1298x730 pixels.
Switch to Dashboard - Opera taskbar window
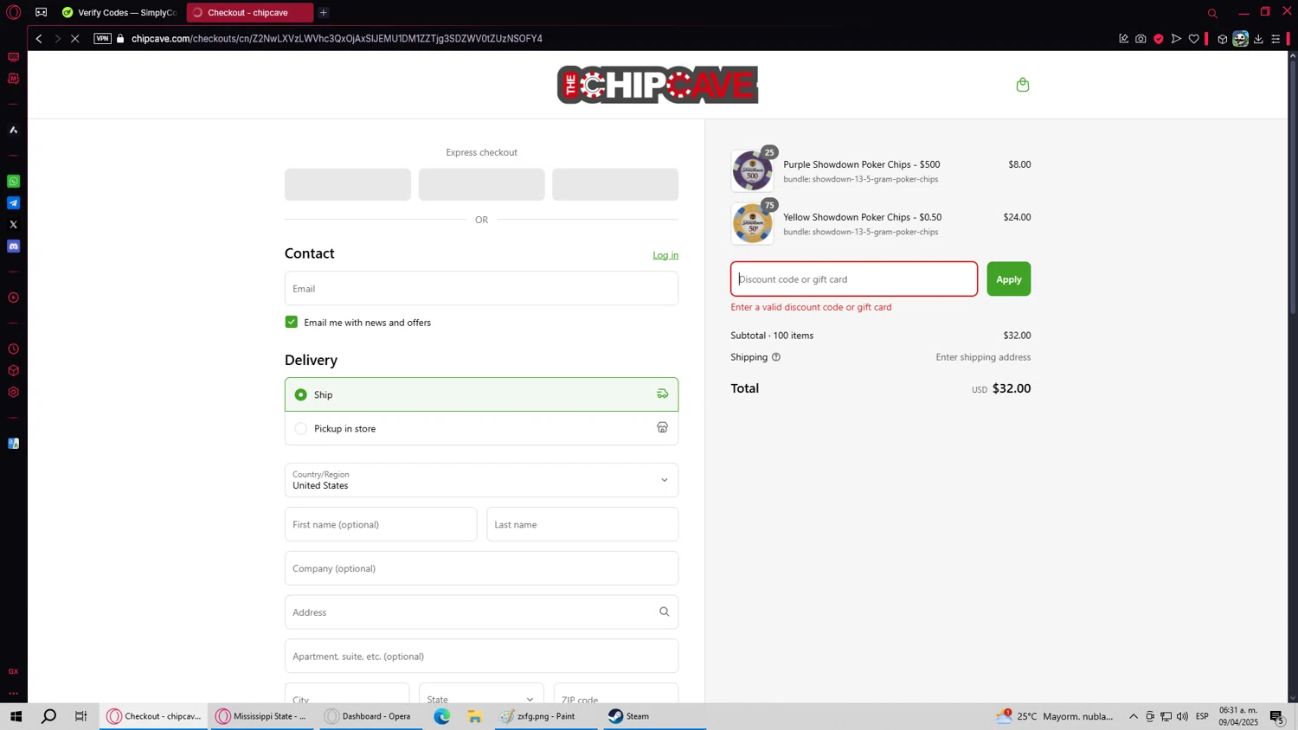pos(369,716)
